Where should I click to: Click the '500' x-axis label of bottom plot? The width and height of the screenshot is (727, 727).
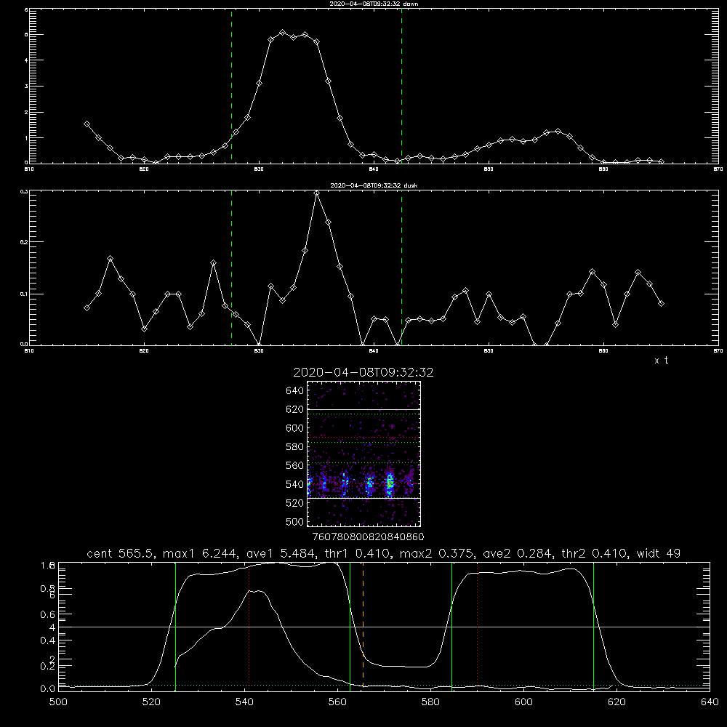(x=58, y=702)
